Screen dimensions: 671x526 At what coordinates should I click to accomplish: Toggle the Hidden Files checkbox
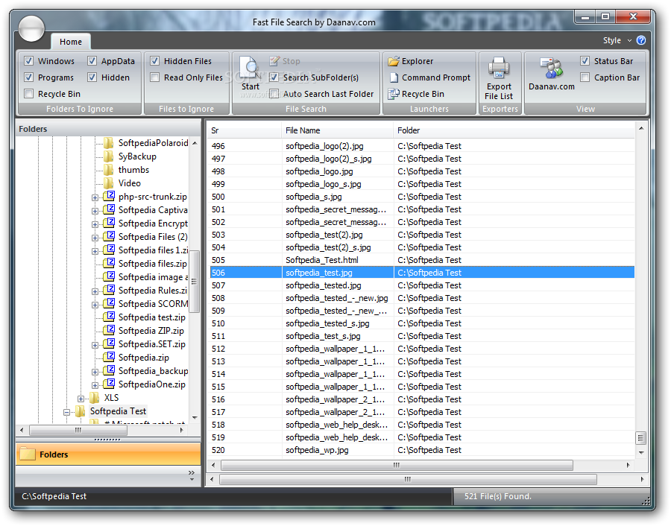click(154, 61)
